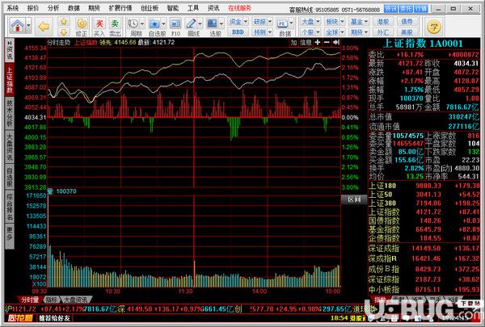The width and height of the screenshot is (485, 327).
Task: Open the 板块 dropdown
Action: 335,22
